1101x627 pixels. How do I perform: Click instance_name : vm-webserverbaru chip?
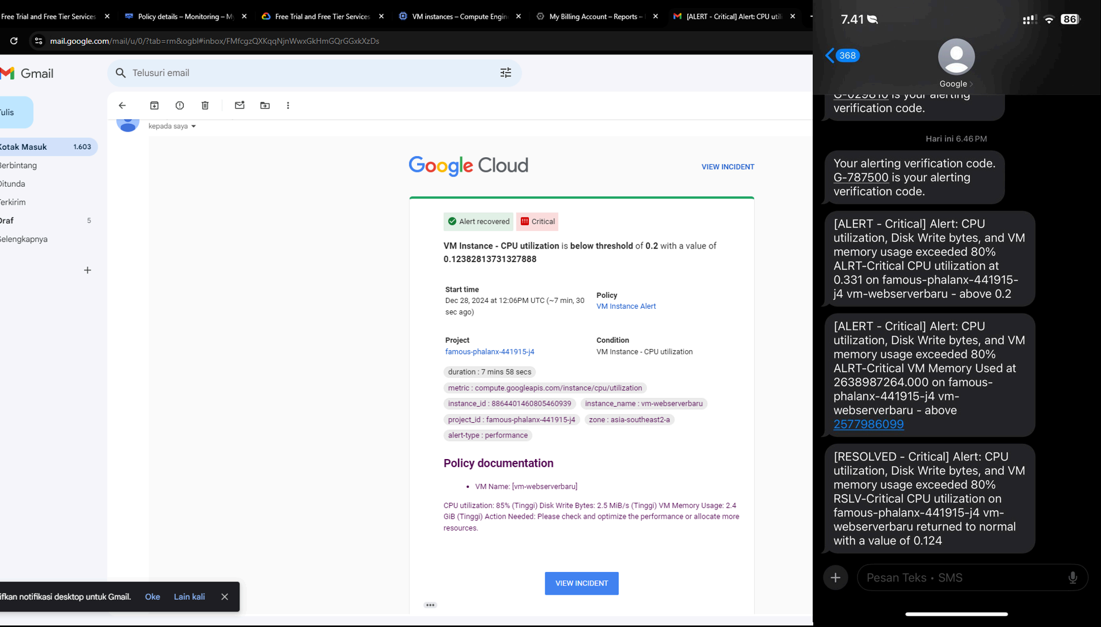click(x=644, y=404)
